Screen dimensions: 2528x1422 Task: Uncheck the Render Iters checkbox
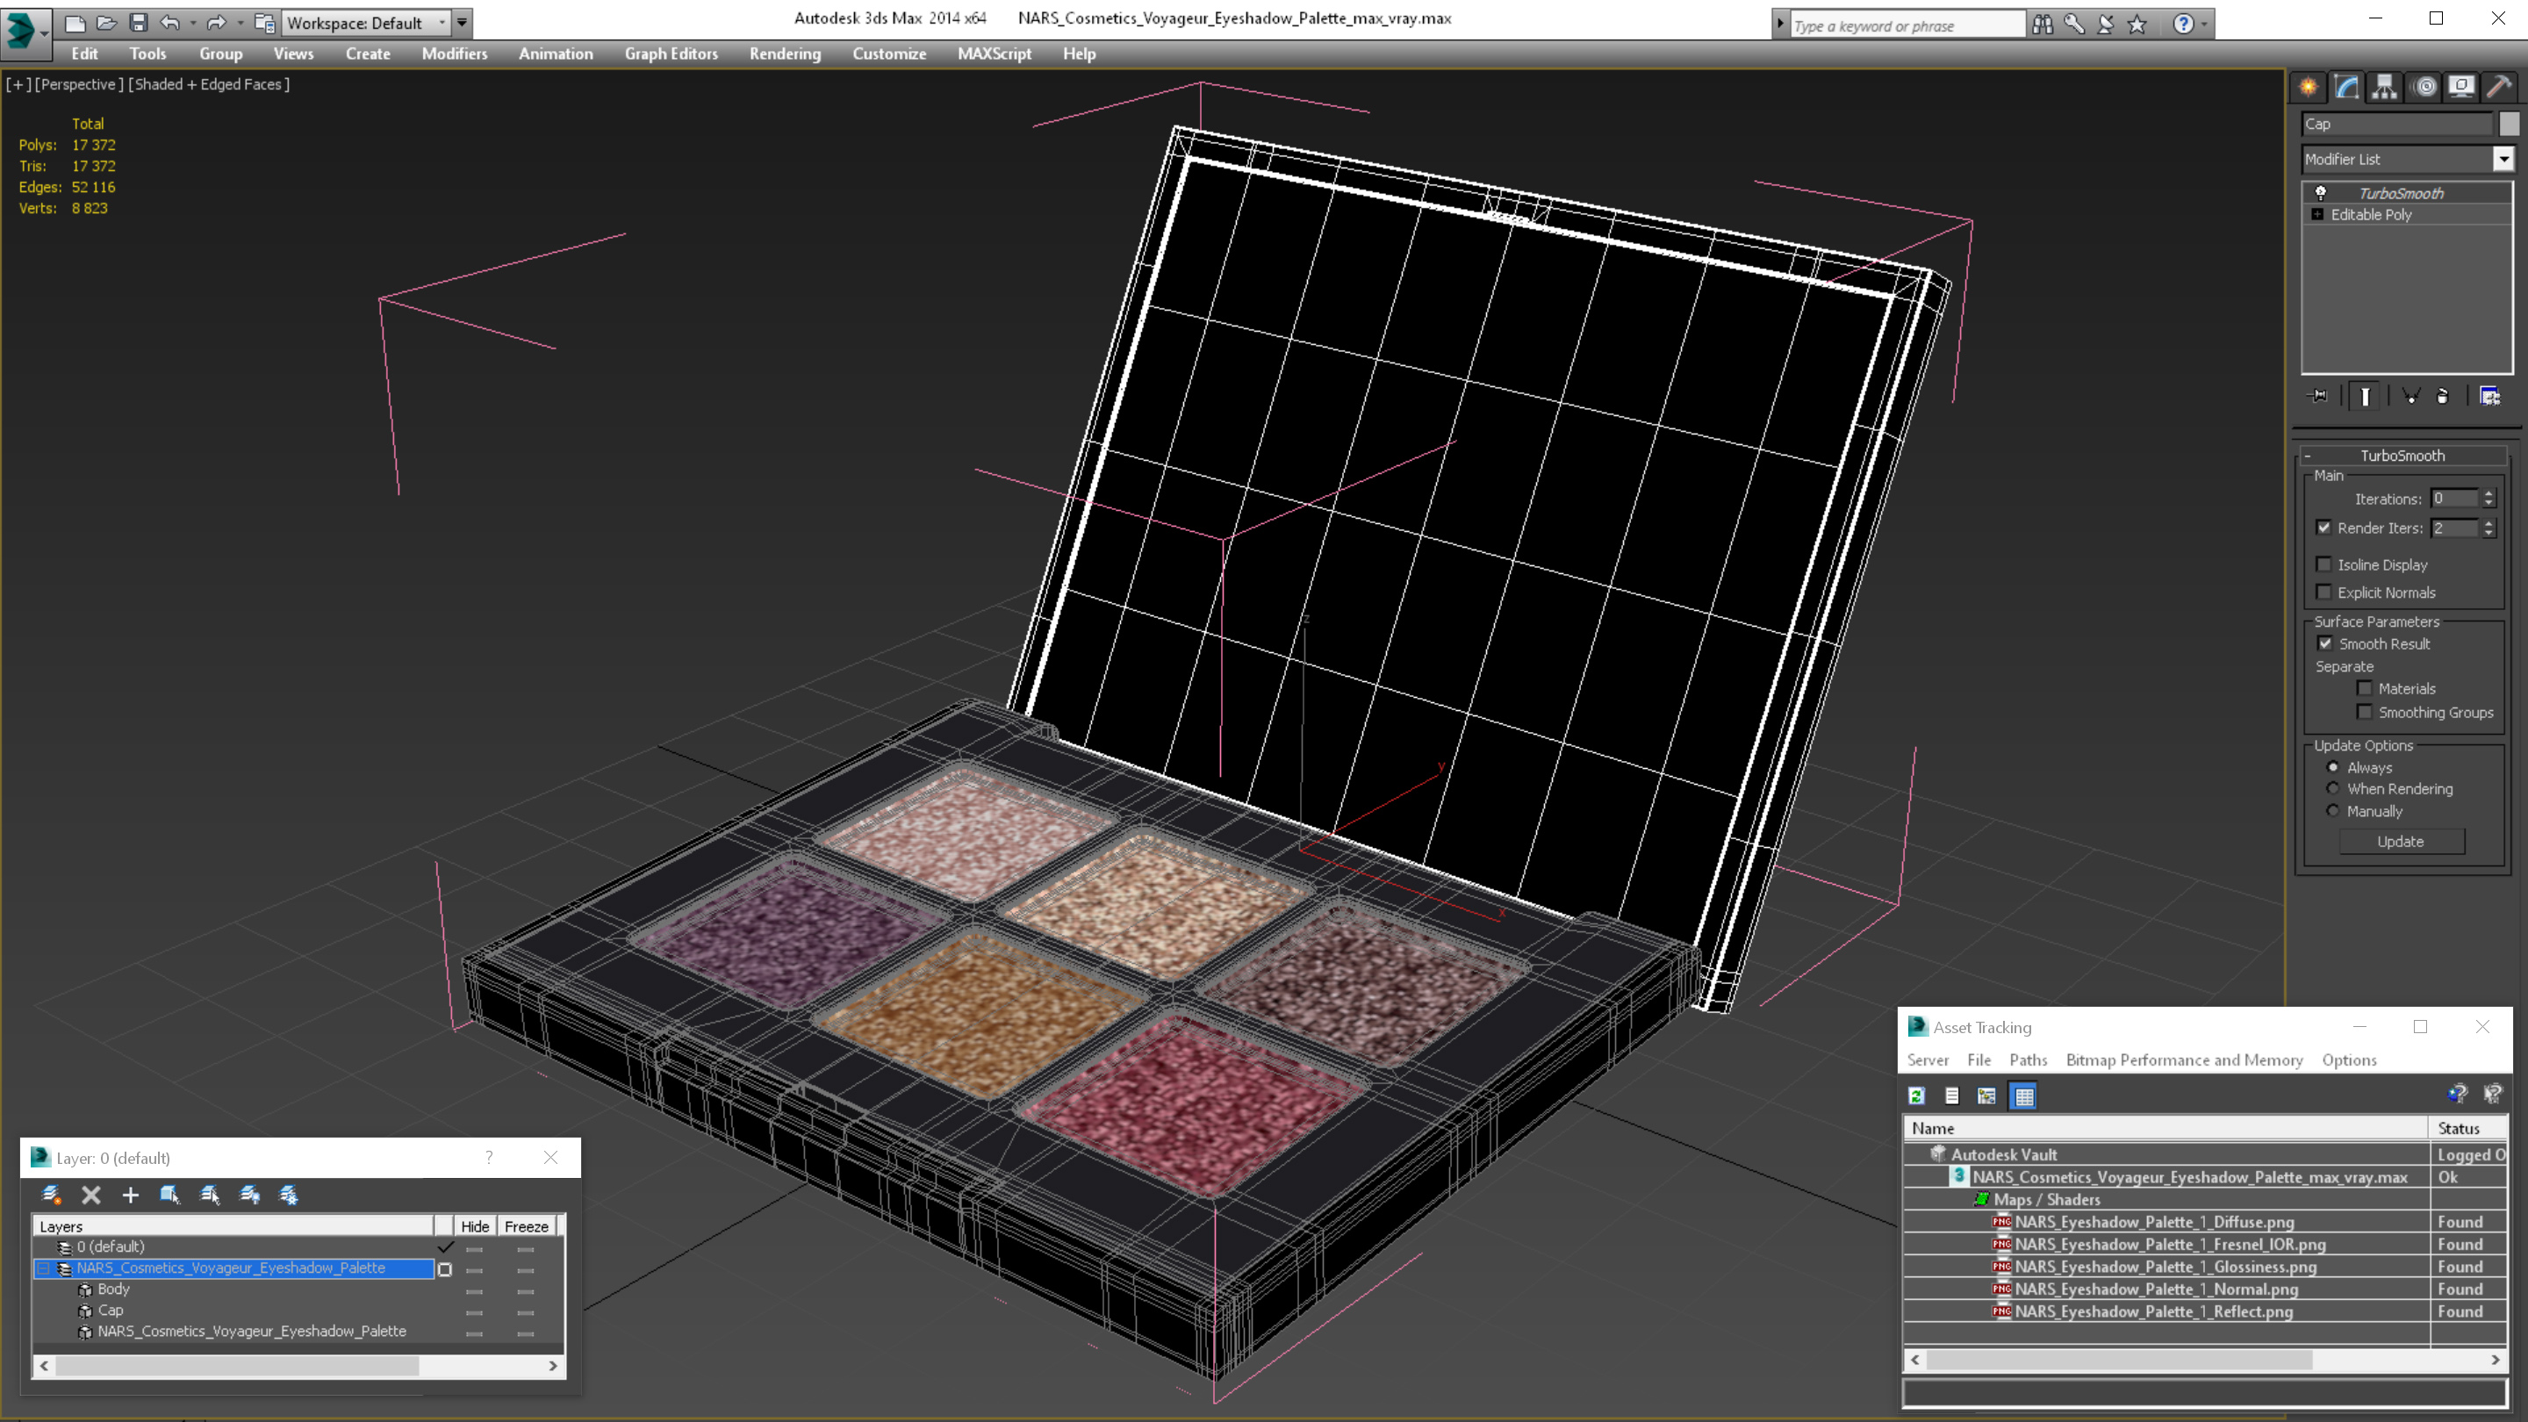pos(2323,528)
